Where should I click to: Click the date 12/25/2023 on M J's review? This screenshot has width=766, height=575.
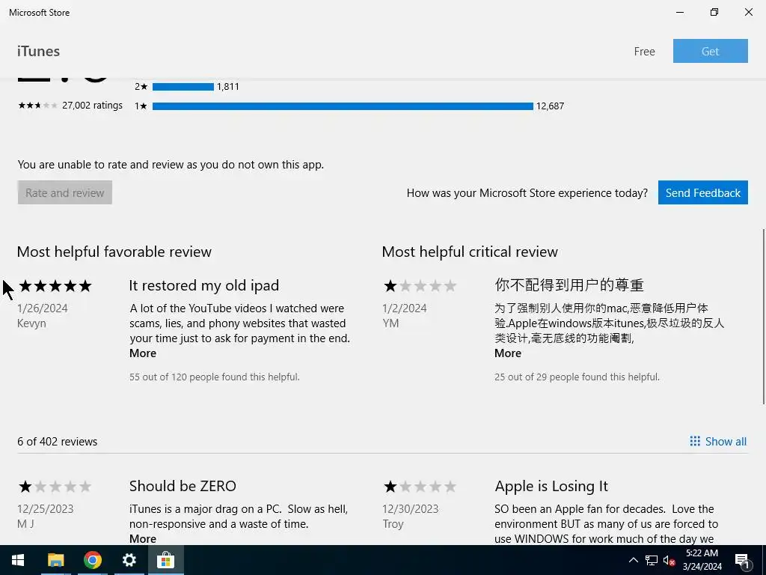(x=46, y=508)
